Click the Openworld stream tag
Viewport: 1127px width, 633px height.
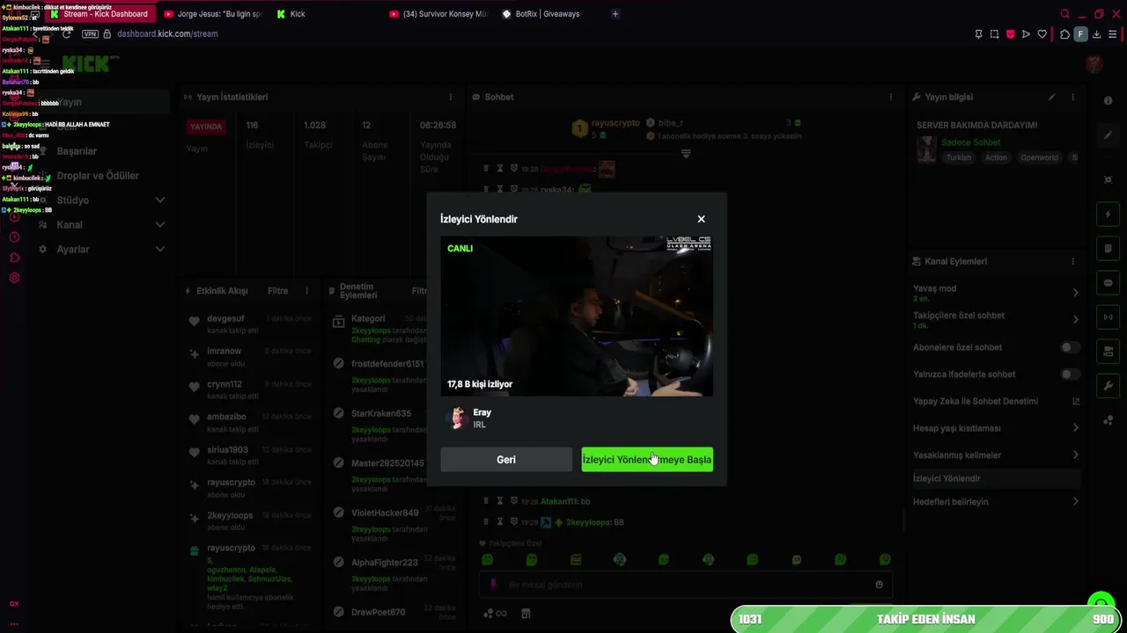(x=1039, y=158)
